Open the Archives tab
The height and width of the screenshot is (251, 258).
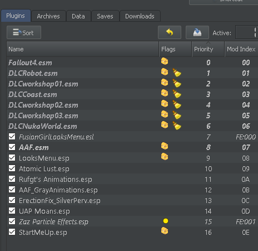pyautogui.click(x=48, y=16)
